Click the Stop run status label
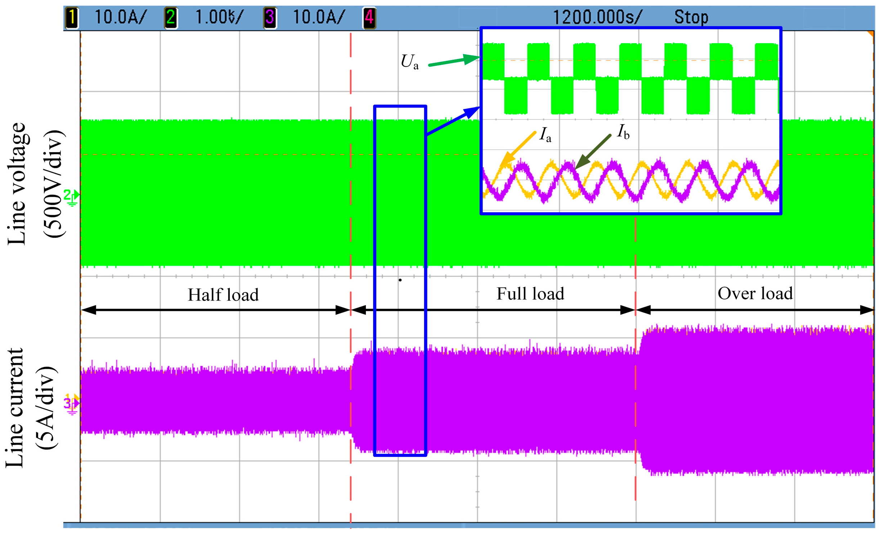Image resolution: width=880 pixels, height=535 pixels. 691,17
